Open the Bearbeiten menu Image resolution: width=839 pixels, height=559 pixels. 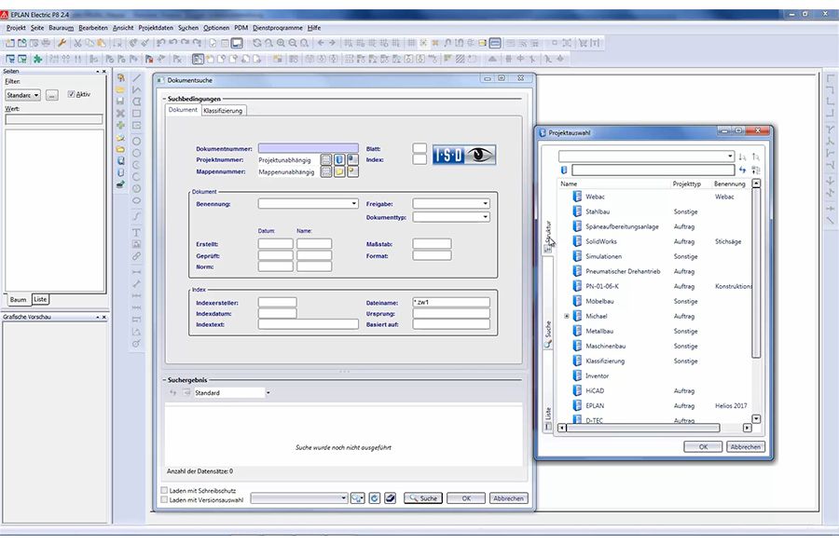[93, 28]
